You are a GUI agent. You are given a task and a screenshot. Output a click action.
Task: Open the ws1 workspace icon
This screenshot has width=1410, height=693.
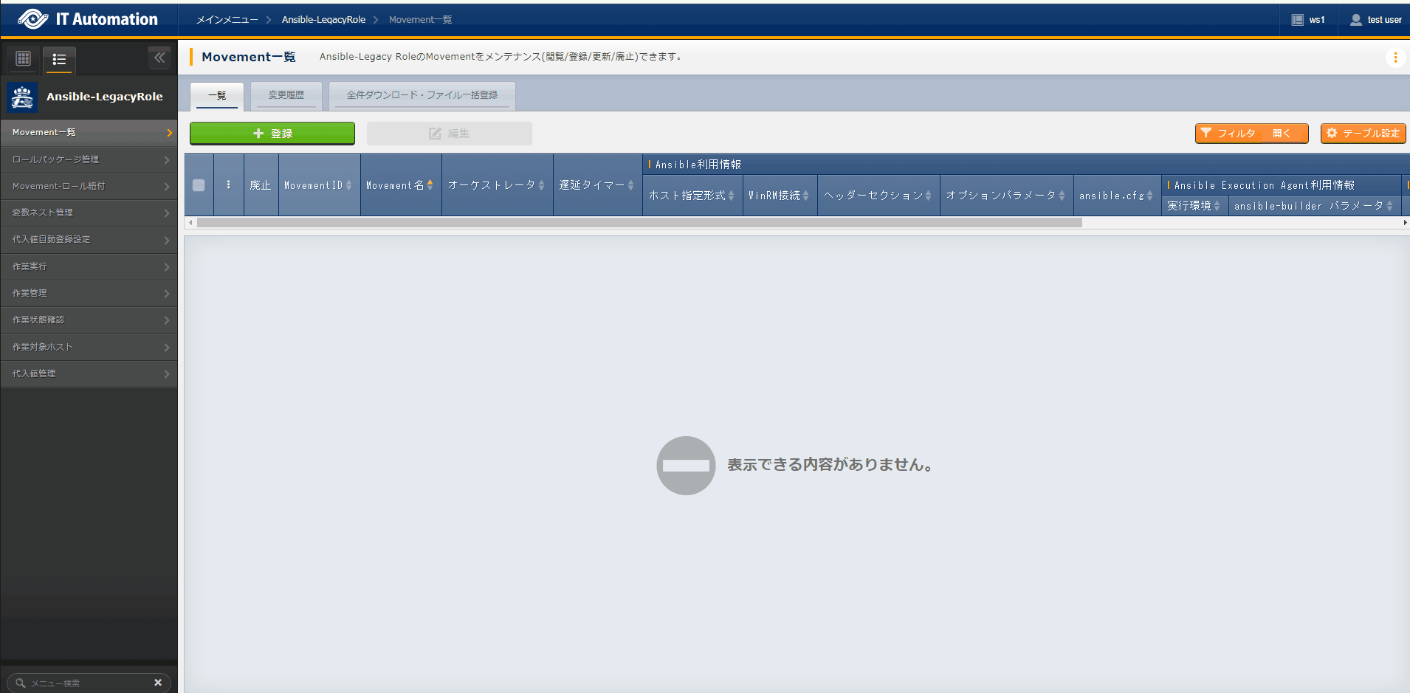1297,20
